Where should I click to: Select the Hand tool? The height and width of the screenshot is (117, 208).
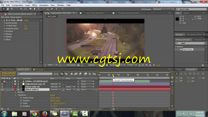8,9
